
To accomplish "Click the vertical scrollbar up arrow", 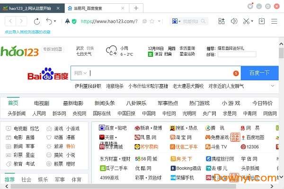I will coord(281,44).
